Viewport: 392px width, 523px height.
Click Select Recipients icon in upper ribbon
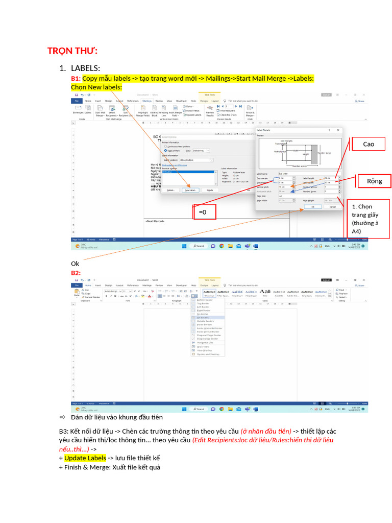click(112, 111)
